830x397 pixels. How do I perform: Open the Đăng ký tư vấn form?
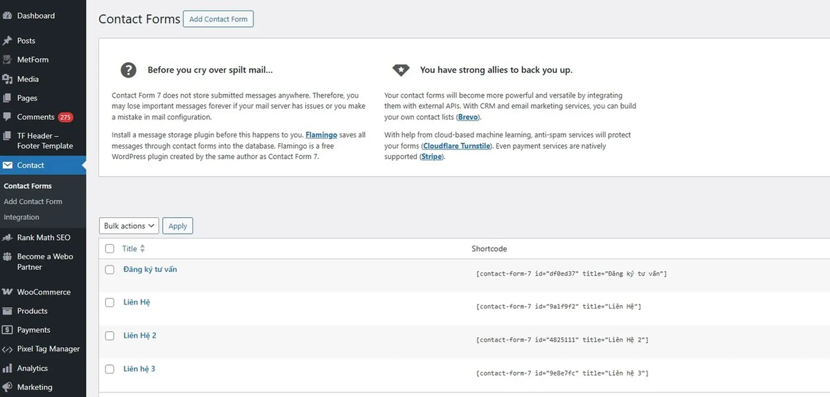point(150,269)
